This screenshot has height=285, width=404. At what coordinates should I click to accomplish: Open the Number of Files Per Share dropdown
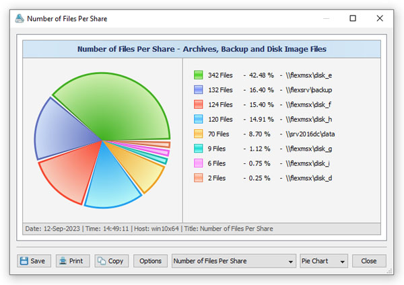234,261
